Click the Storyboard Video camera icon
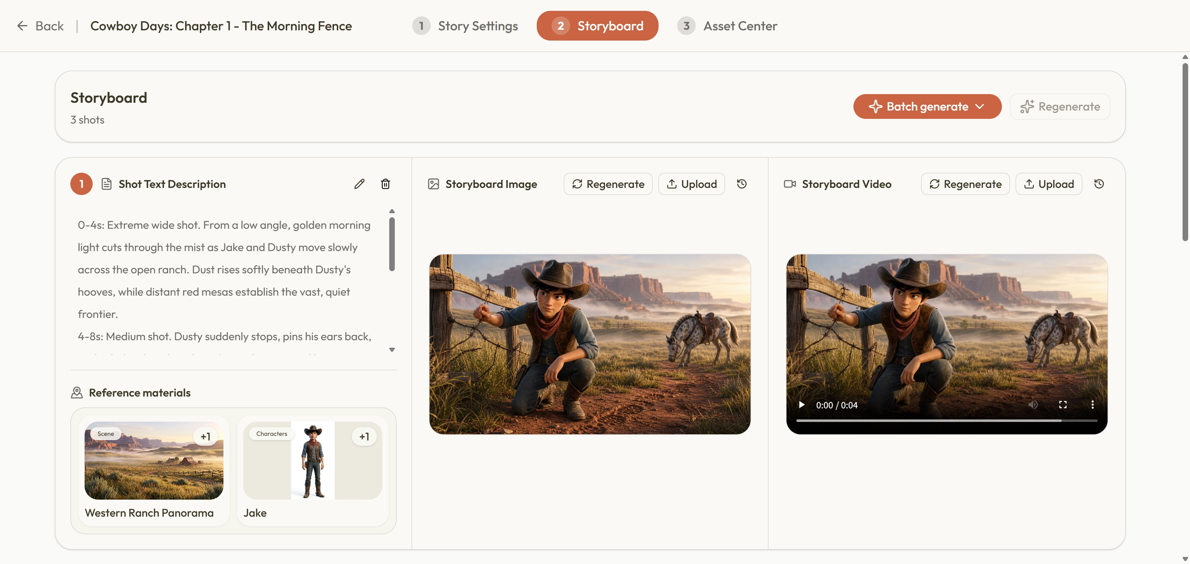1190x564 pixels. (x=790, y=184)
